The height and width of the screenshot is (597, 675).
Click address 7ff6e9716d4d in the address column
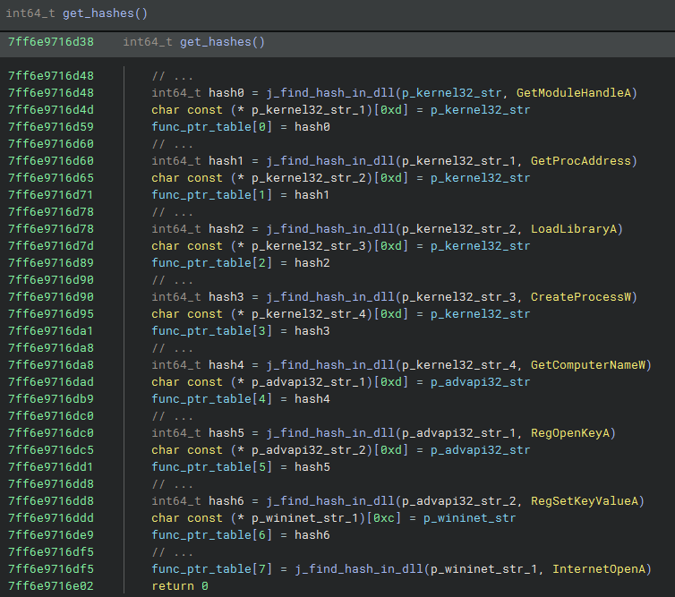pos(50,110)
